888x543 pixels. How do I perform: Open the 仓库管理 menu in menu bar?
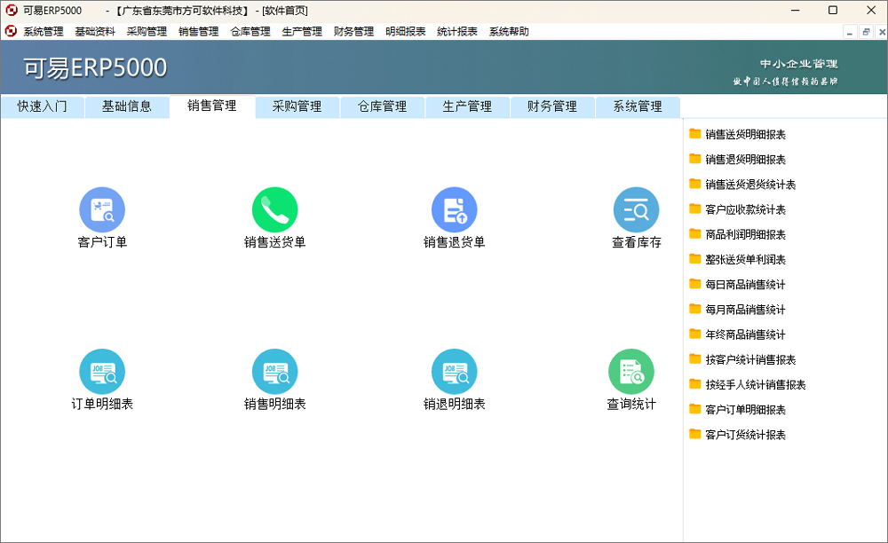(250, 32)
